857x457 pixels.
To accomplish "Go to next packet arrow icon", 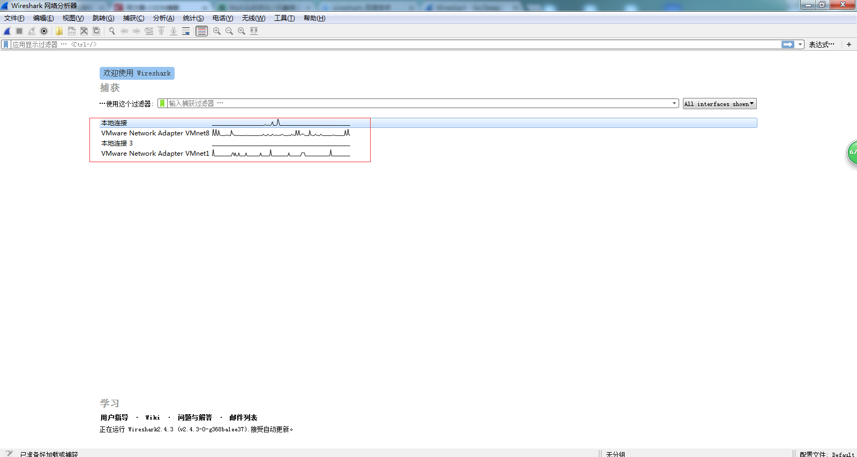I will pyautogui.click(x=137, y=31).
